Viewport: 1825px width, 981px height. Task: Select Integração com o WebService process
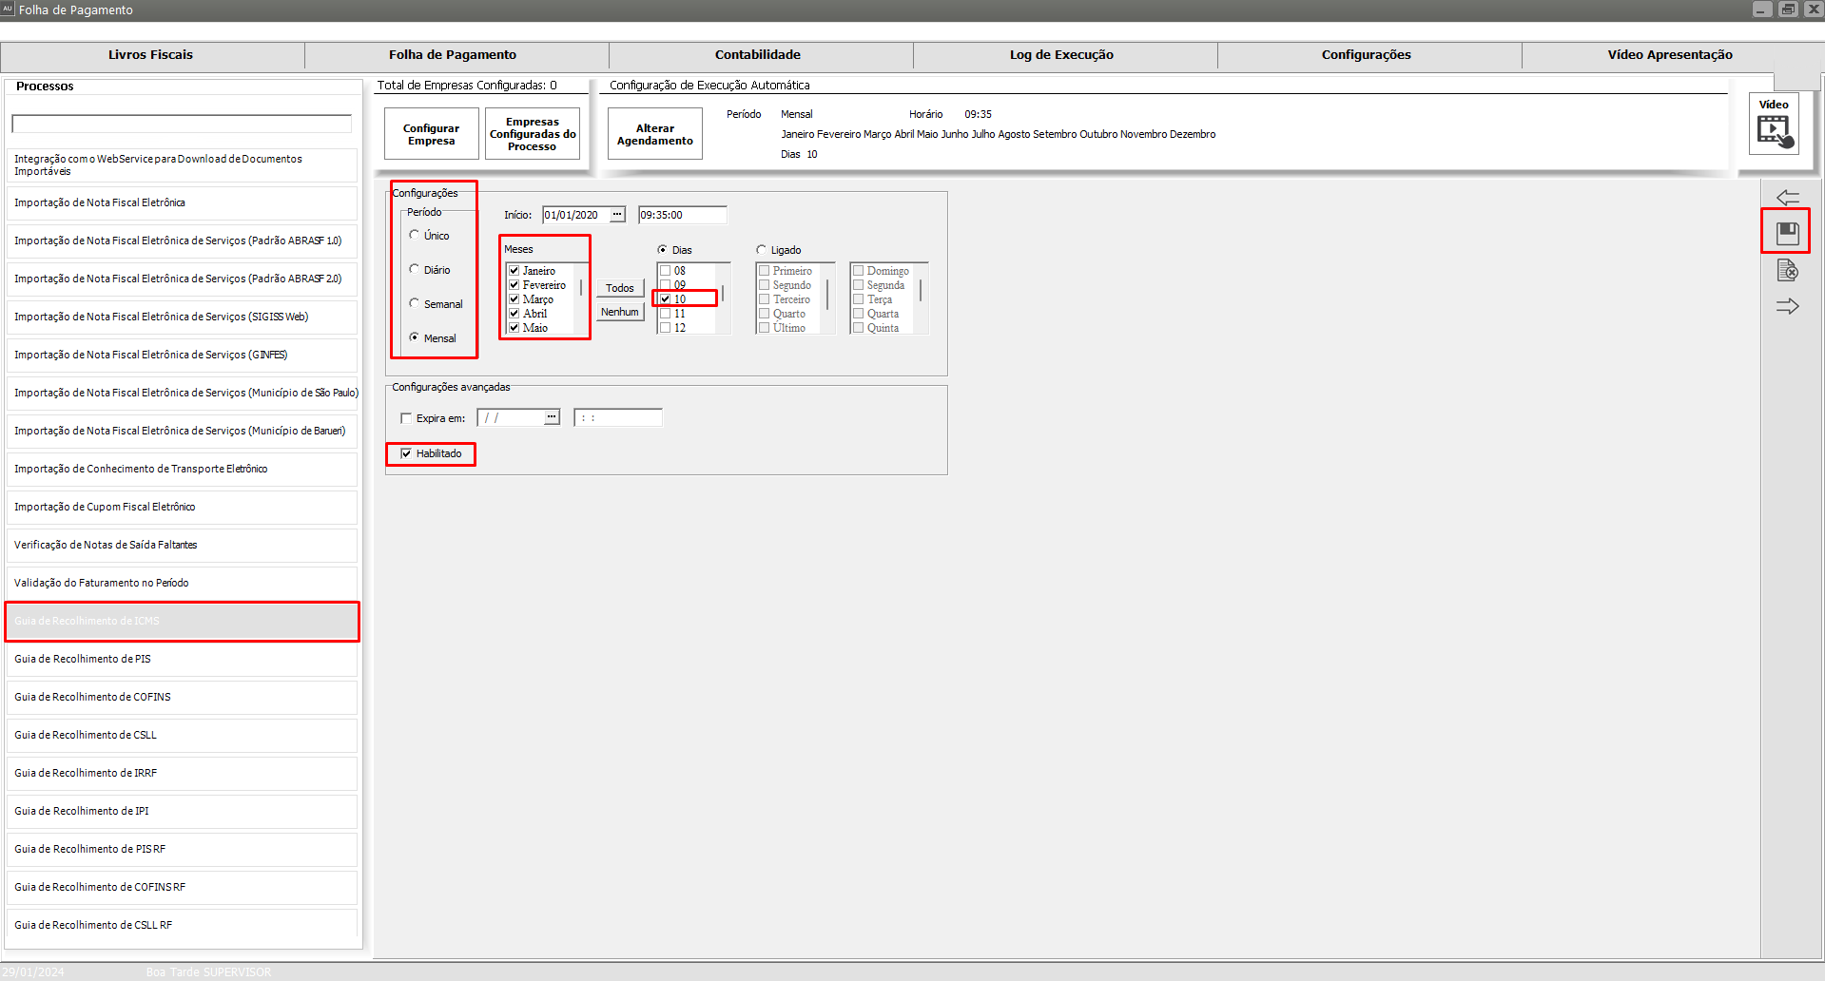point(182,164)
